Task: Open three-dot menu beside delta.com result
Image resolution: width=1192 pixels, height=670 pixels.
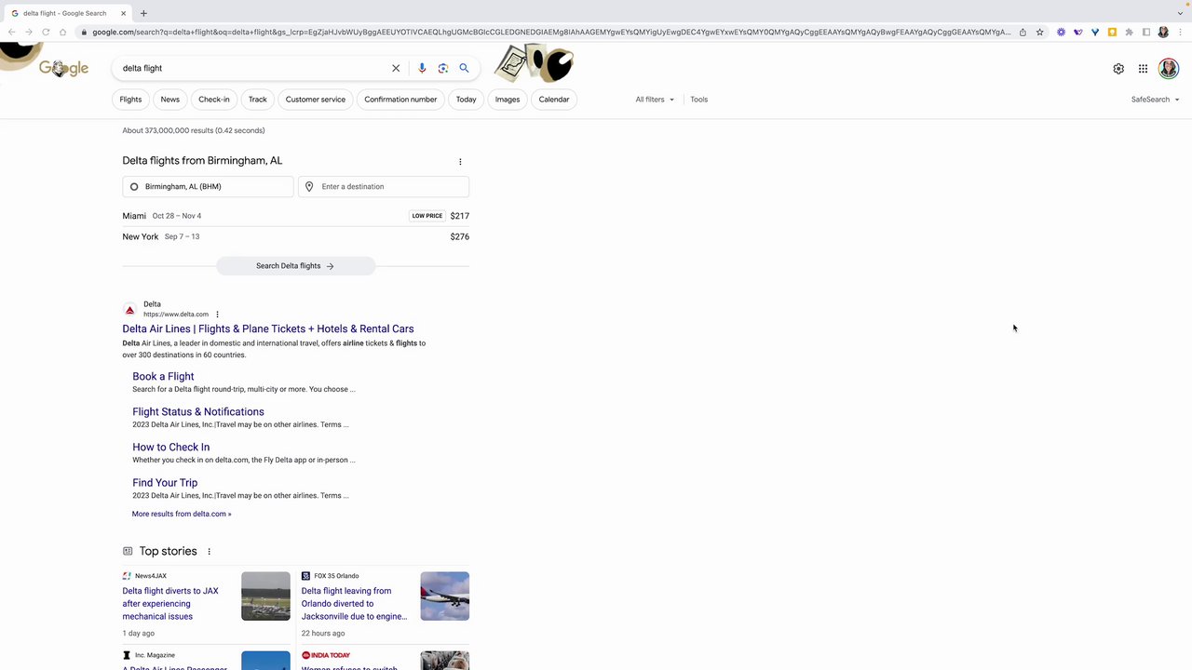Action: point(217,315)
